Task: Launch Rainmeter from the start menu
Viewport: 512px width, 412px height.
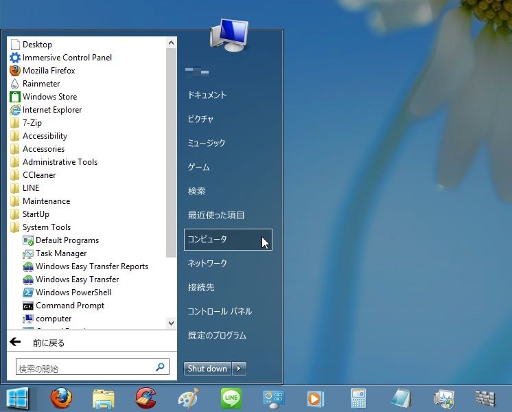Action: [34, 84]
